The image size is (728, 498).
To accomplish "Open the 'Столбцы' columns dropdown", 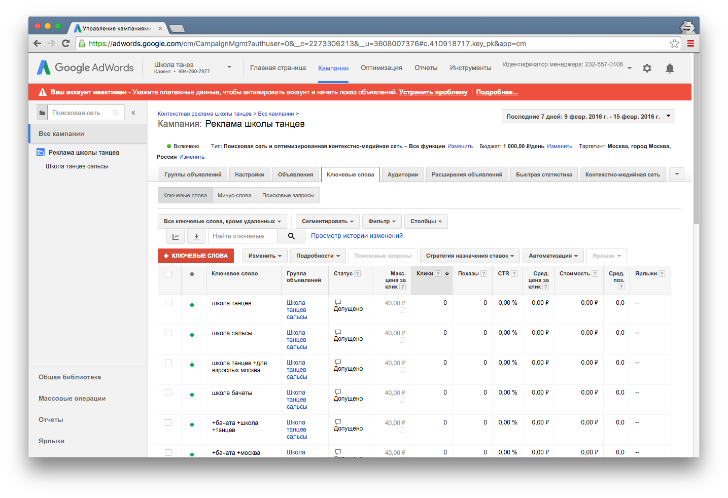I will [426, 222].
